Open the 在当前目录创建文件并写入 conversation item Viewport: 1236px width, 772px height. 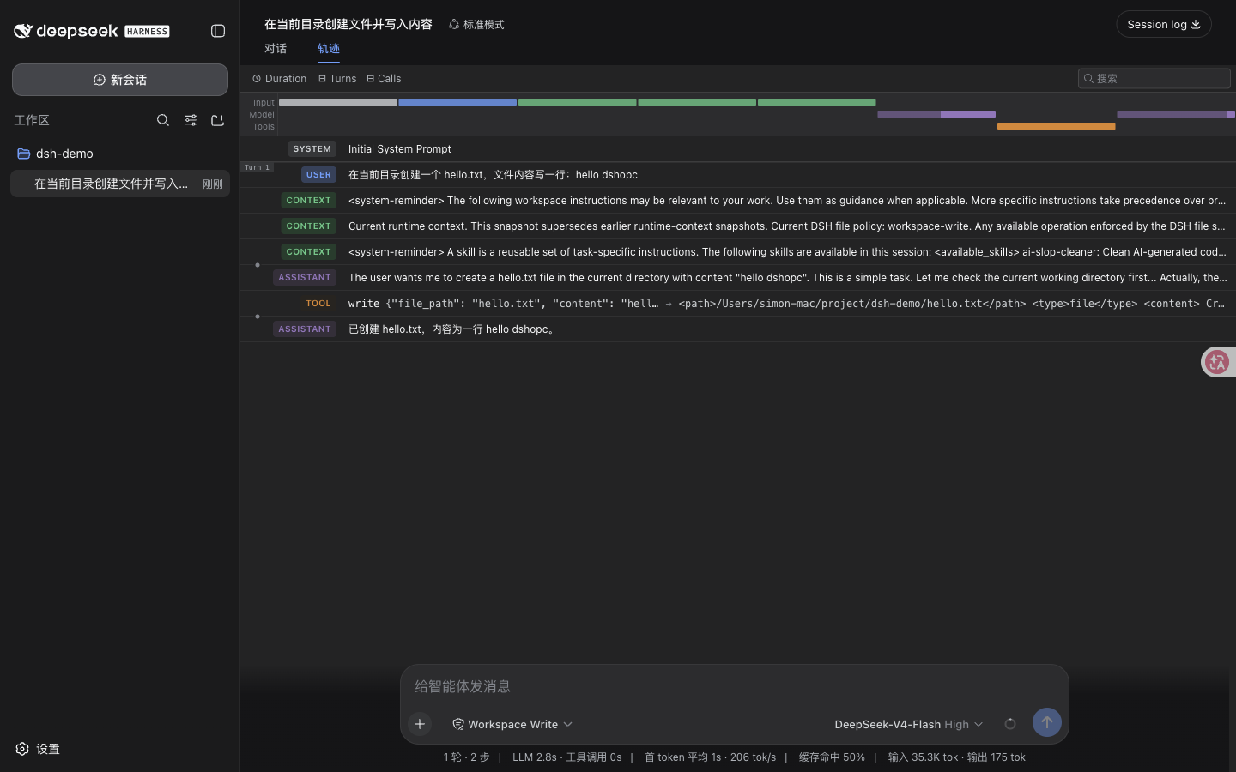click(120, 184)
